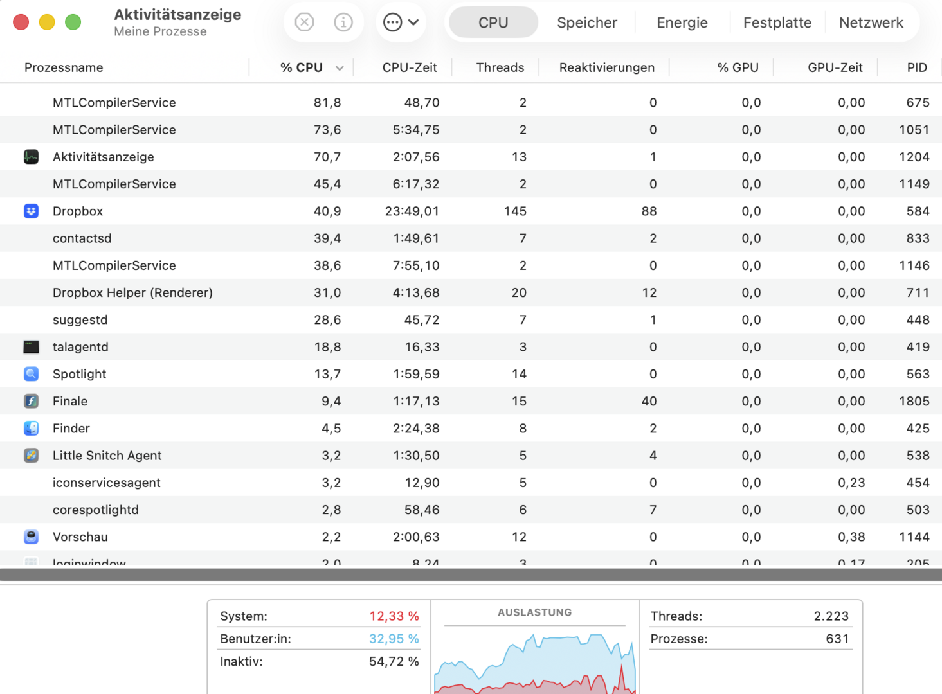Click the Little Snitch Agent icon
Image resolution: width=942 pixels, height=694 pixels.
pos(31,456)
